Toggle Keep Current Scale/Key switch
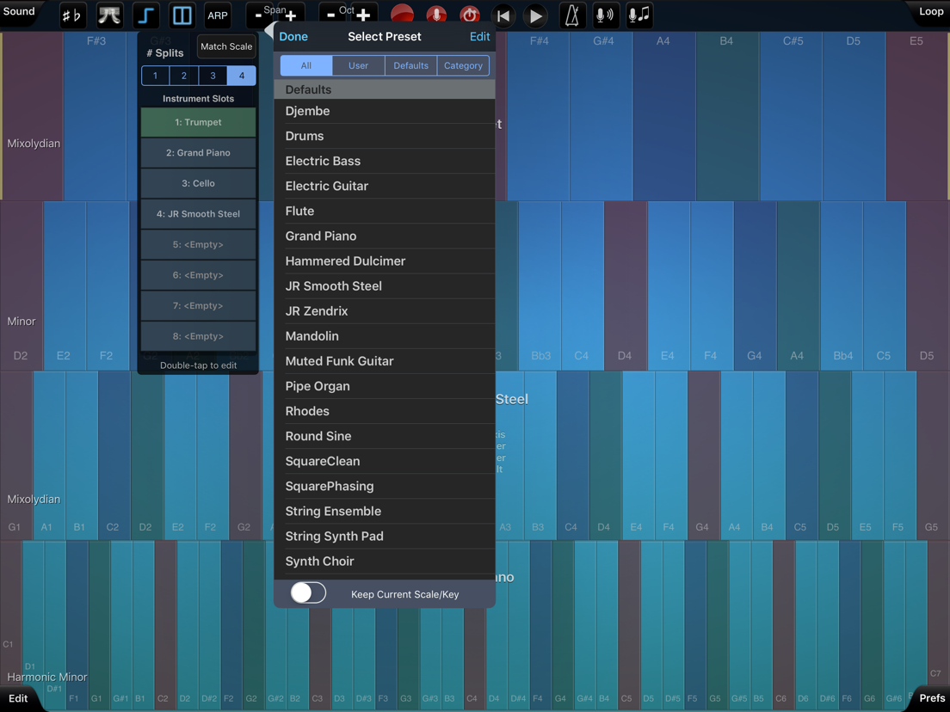The width and height of the screenshot is (950, 712). [x=308, y=593]
